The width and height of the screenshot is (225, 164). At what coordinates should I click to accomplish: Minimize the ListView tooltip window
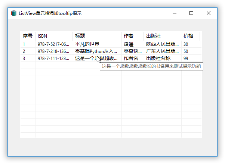tap(175, 13)
